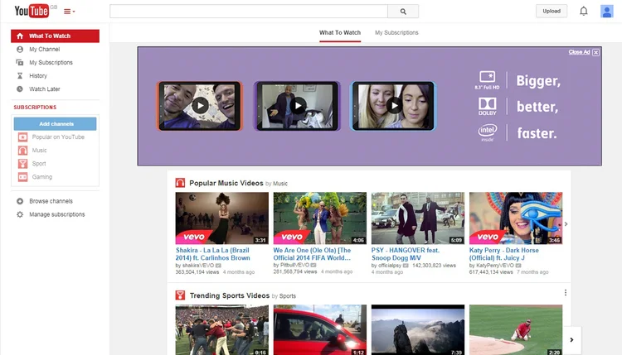The width and height of the screenshot is (622, 355).
Task: Open the red car sports video thumbnail
Action: click(320, 329)
